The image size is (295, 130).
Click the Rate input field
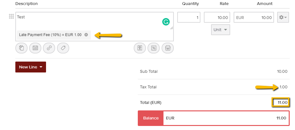[217, 17]
